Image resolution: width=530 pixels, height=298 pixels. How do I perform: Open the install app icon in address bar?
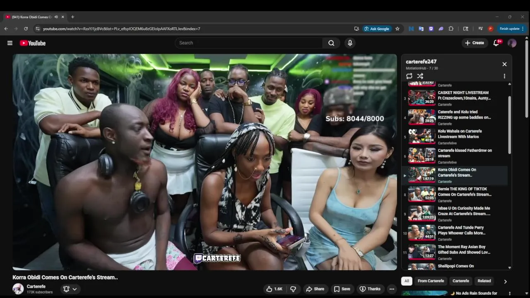(357, 29)
